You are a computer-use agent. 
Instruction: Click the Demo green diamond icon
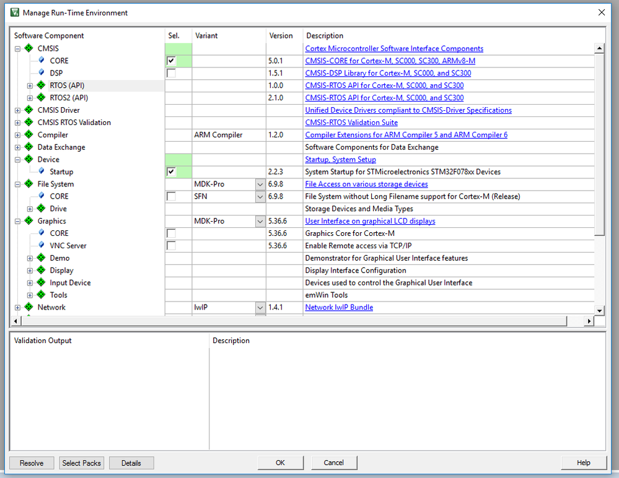click(41, 258)
